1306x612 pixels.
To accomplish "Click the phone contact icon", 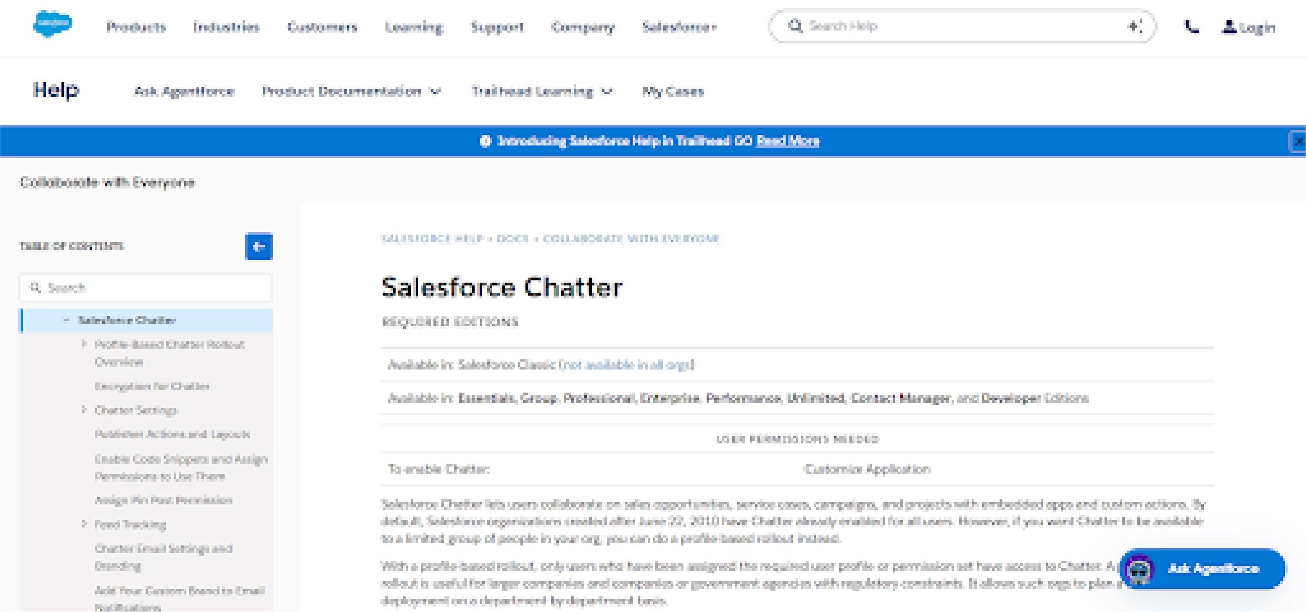I will point(1191,27).
